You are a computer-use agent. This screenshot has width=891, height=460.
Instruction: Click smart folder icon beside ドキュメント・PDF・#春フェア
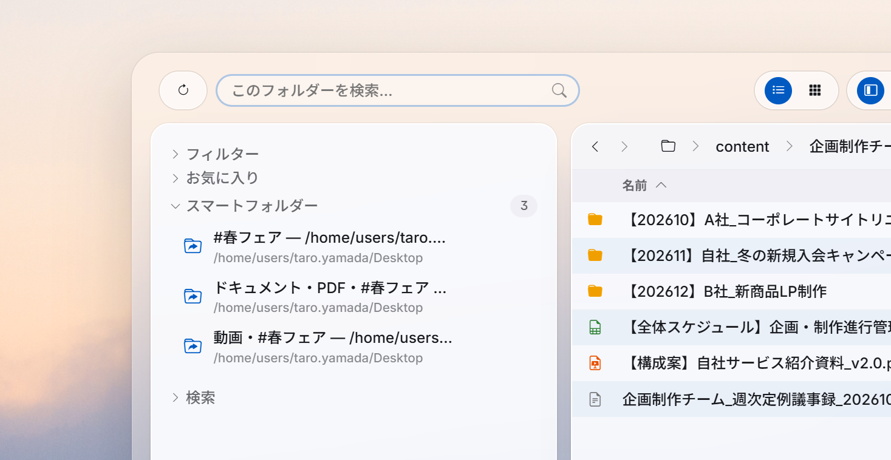193,296
